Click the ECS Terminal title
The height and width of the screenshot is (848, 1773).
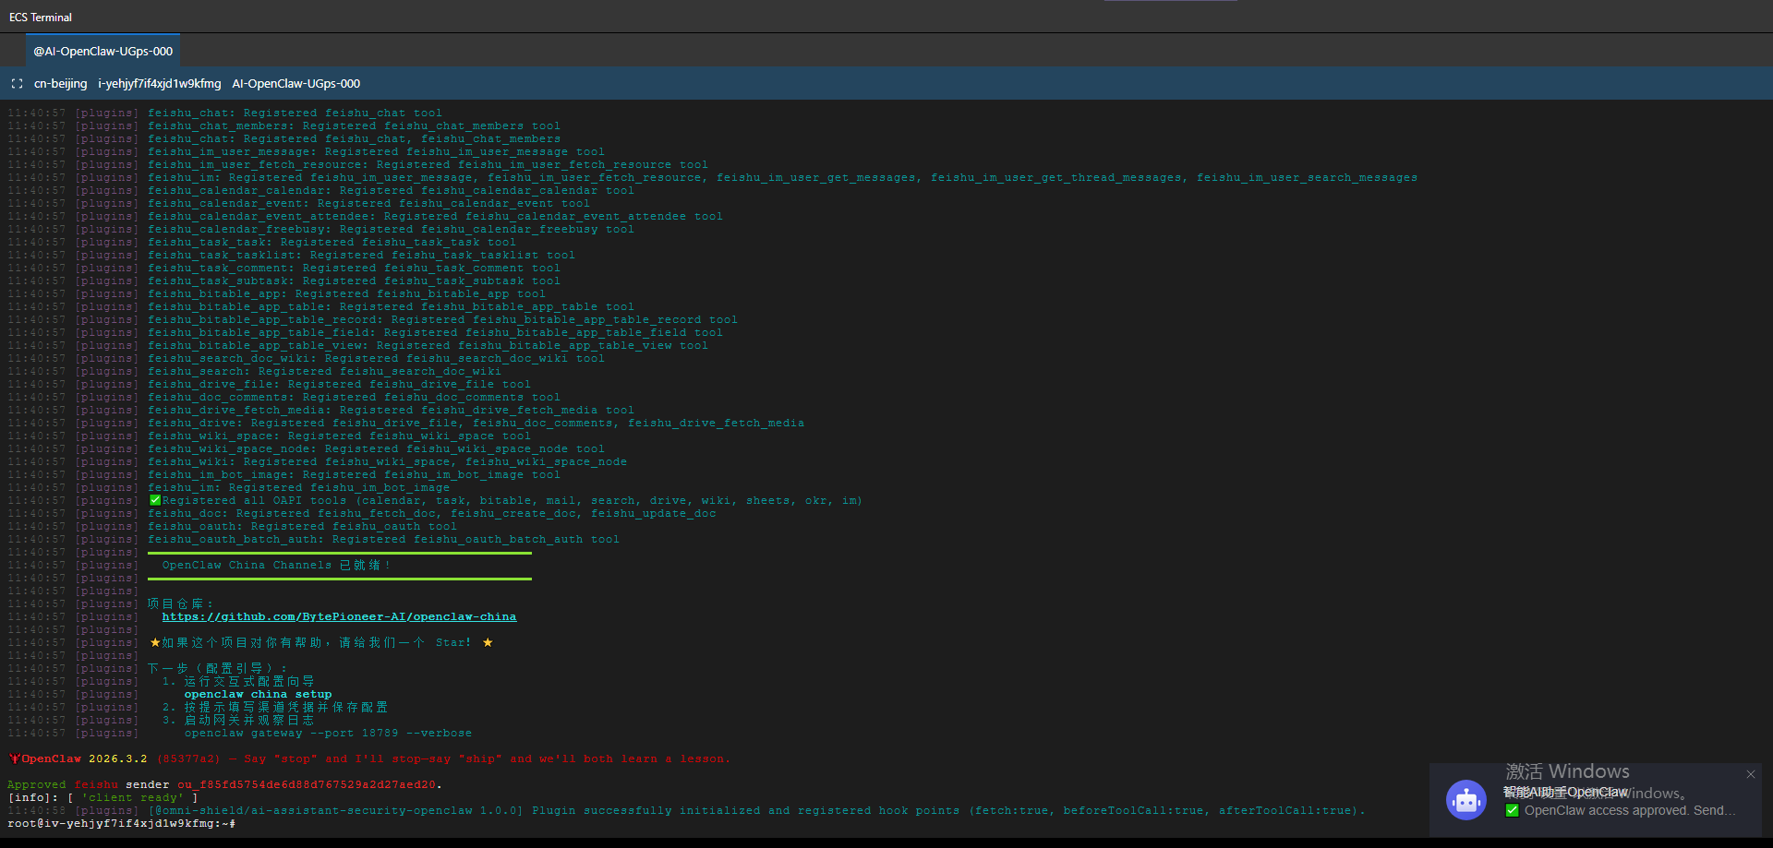tap(41, 18)
